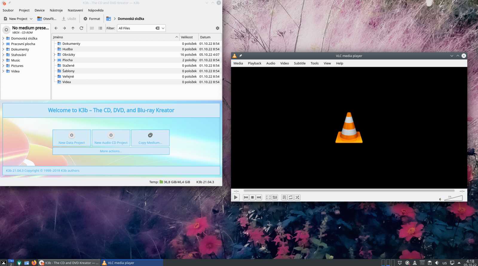Expand Stahování in sidebar tree

coord(3,55)
